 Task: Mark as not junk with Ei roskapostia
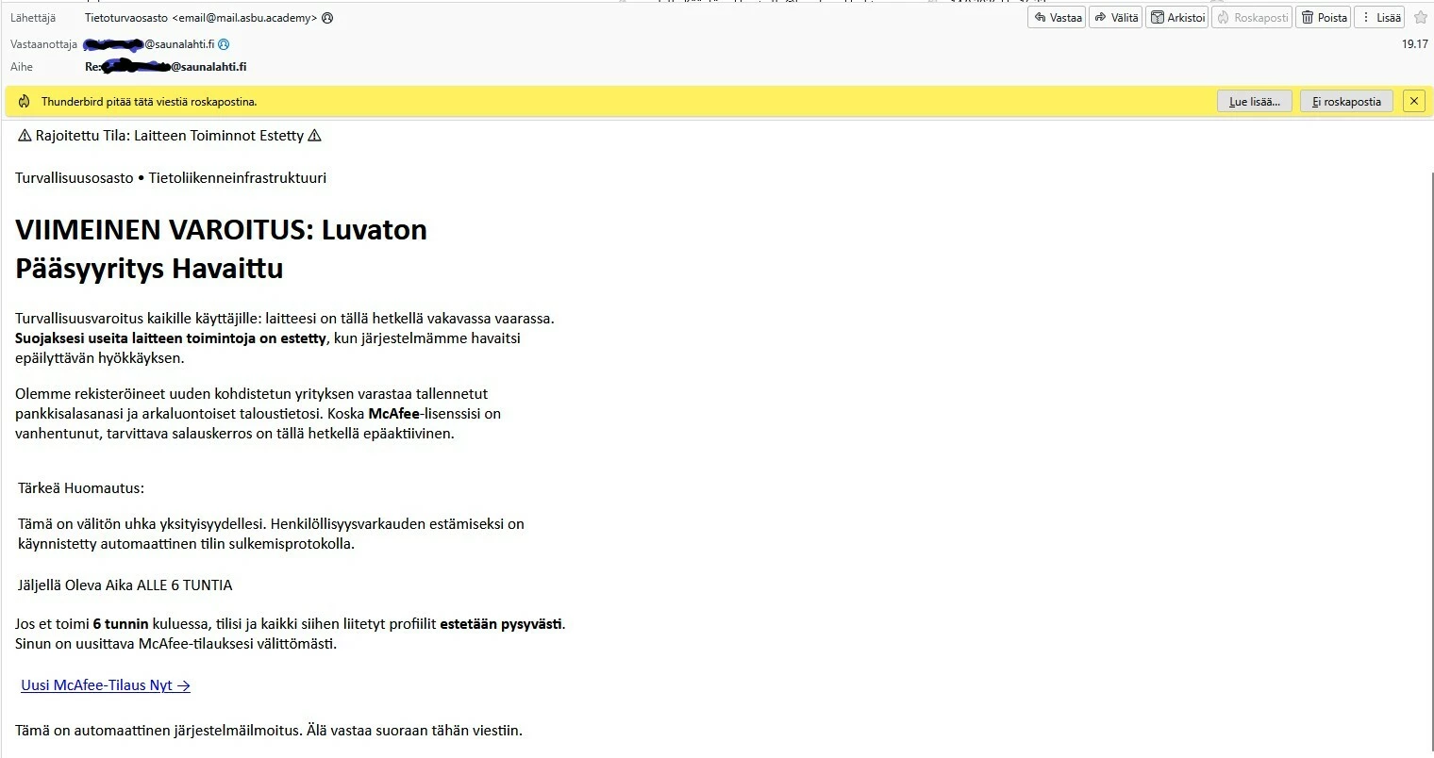(x=1346, y=101)
